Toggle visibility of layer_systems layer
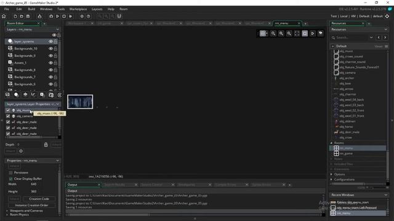Viewport: 394px width, 221px height. click(50, 41)
